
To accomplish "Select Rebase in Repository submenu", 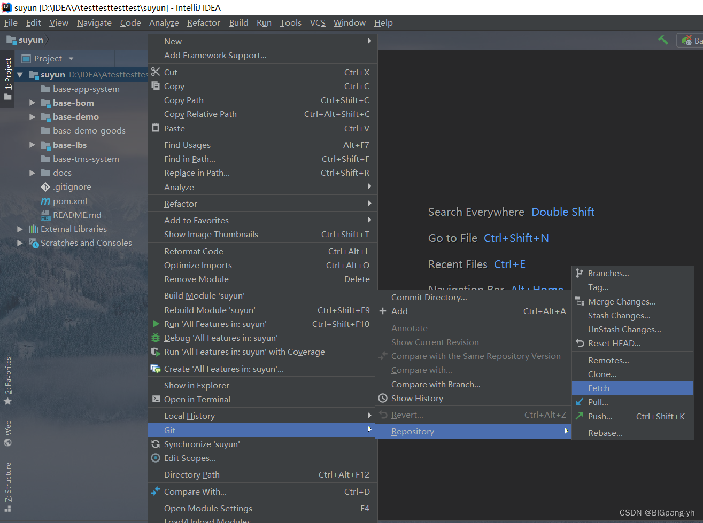I will 632,433.
